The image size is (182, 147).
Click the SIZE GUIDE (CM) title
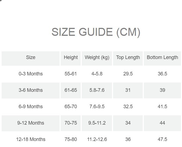pyautogui.click(x=96, y=32)
